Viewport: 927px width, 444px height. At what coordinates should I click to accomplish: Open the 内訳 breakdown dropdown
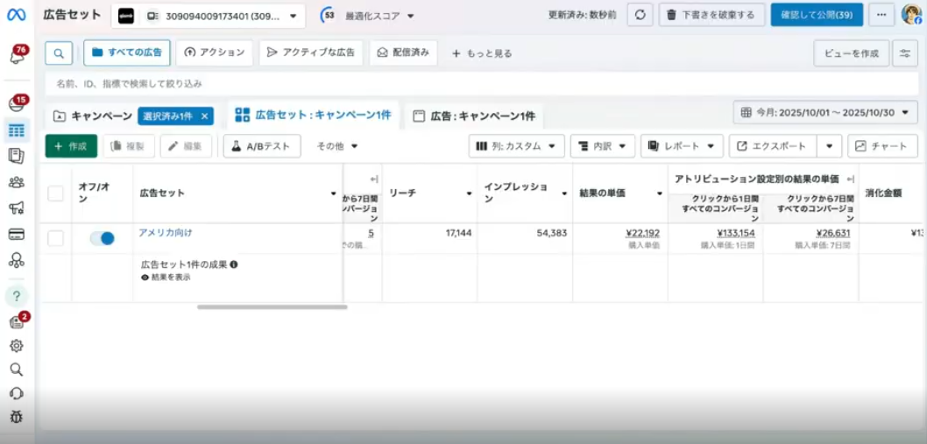click(x=603, y=146)
